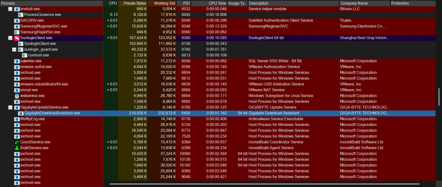
Task: Click the icon of svchost.exe PID 10080
Action: click(17, 153)
